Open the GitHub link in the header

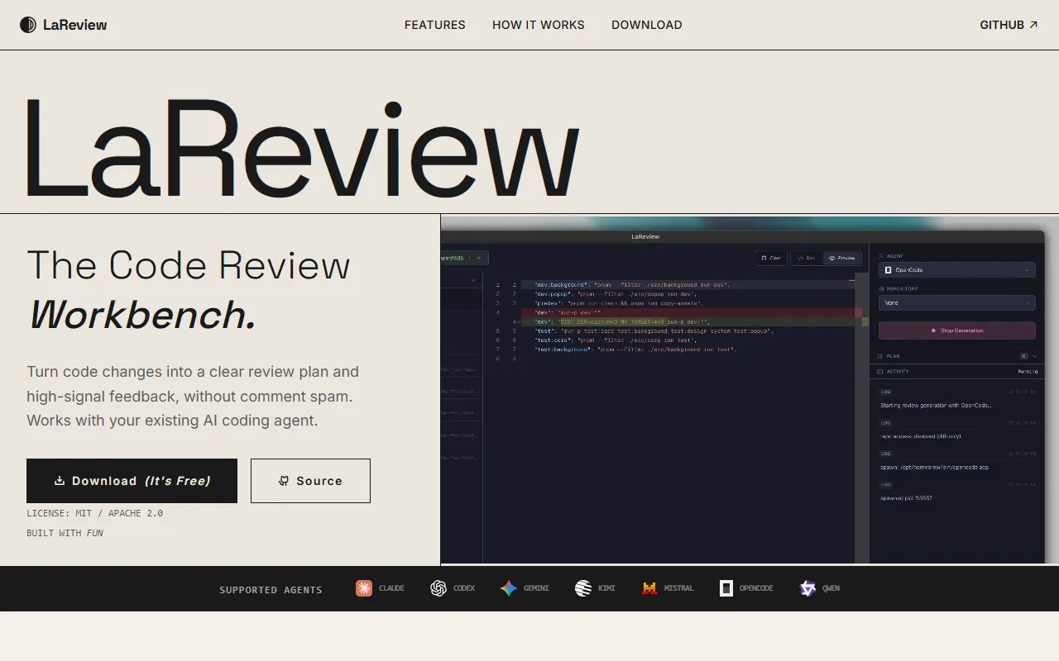pyautogui.click(x=1009, y=25)
